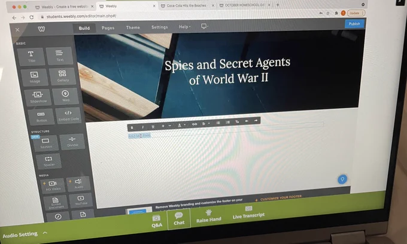Add a Text element from the sidebar
Screen dimensions: 407x244
pyautogui.click(x=59, y=55)
